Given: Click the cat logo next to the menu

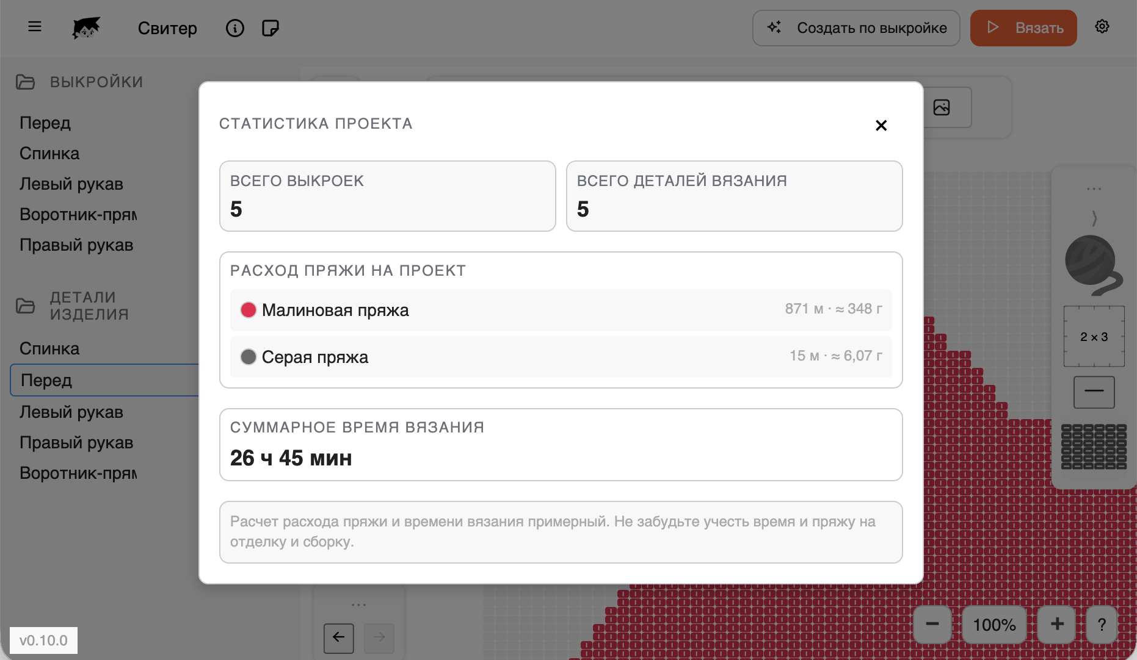Looking at the screenshot, I should 86,28.
